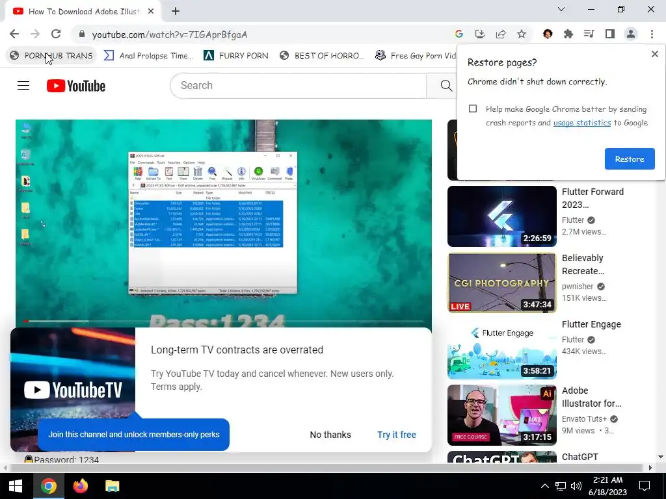Image resolution: width=666 pixels, height=499 pixels.
Task: Open the media controls icon in the toolbar
Action: (x=589, y=34)
